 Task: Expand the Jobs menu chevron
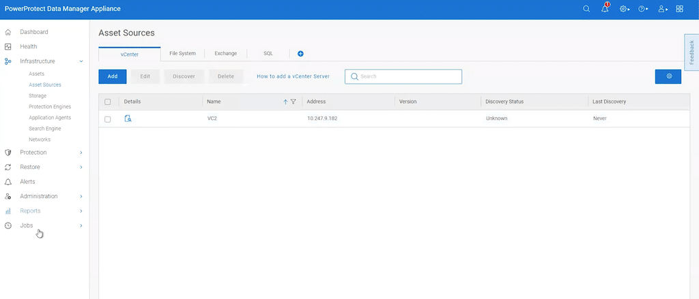coord(81,225)
